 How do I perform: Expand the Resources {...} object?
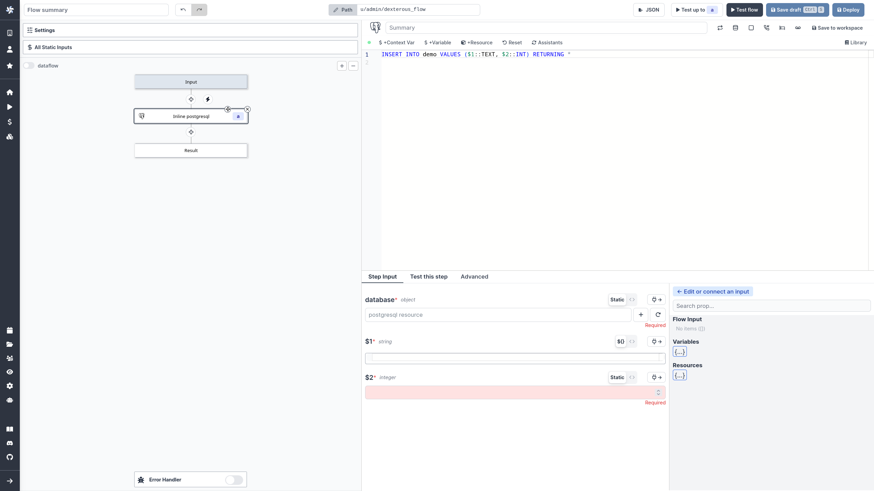680,375
